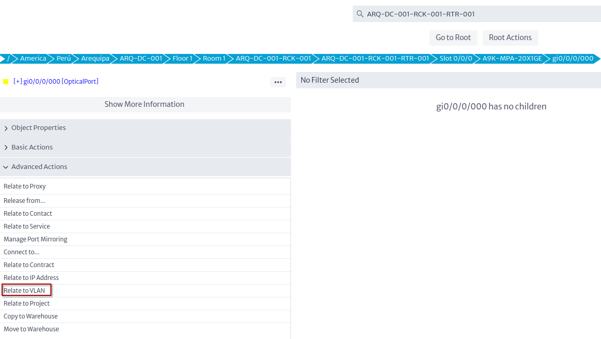Screen dimensions: 601x339
Task: Select Release from... action
Action: click(x=145, y=201)
